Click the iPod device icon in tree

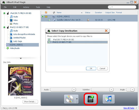point(8,27)
